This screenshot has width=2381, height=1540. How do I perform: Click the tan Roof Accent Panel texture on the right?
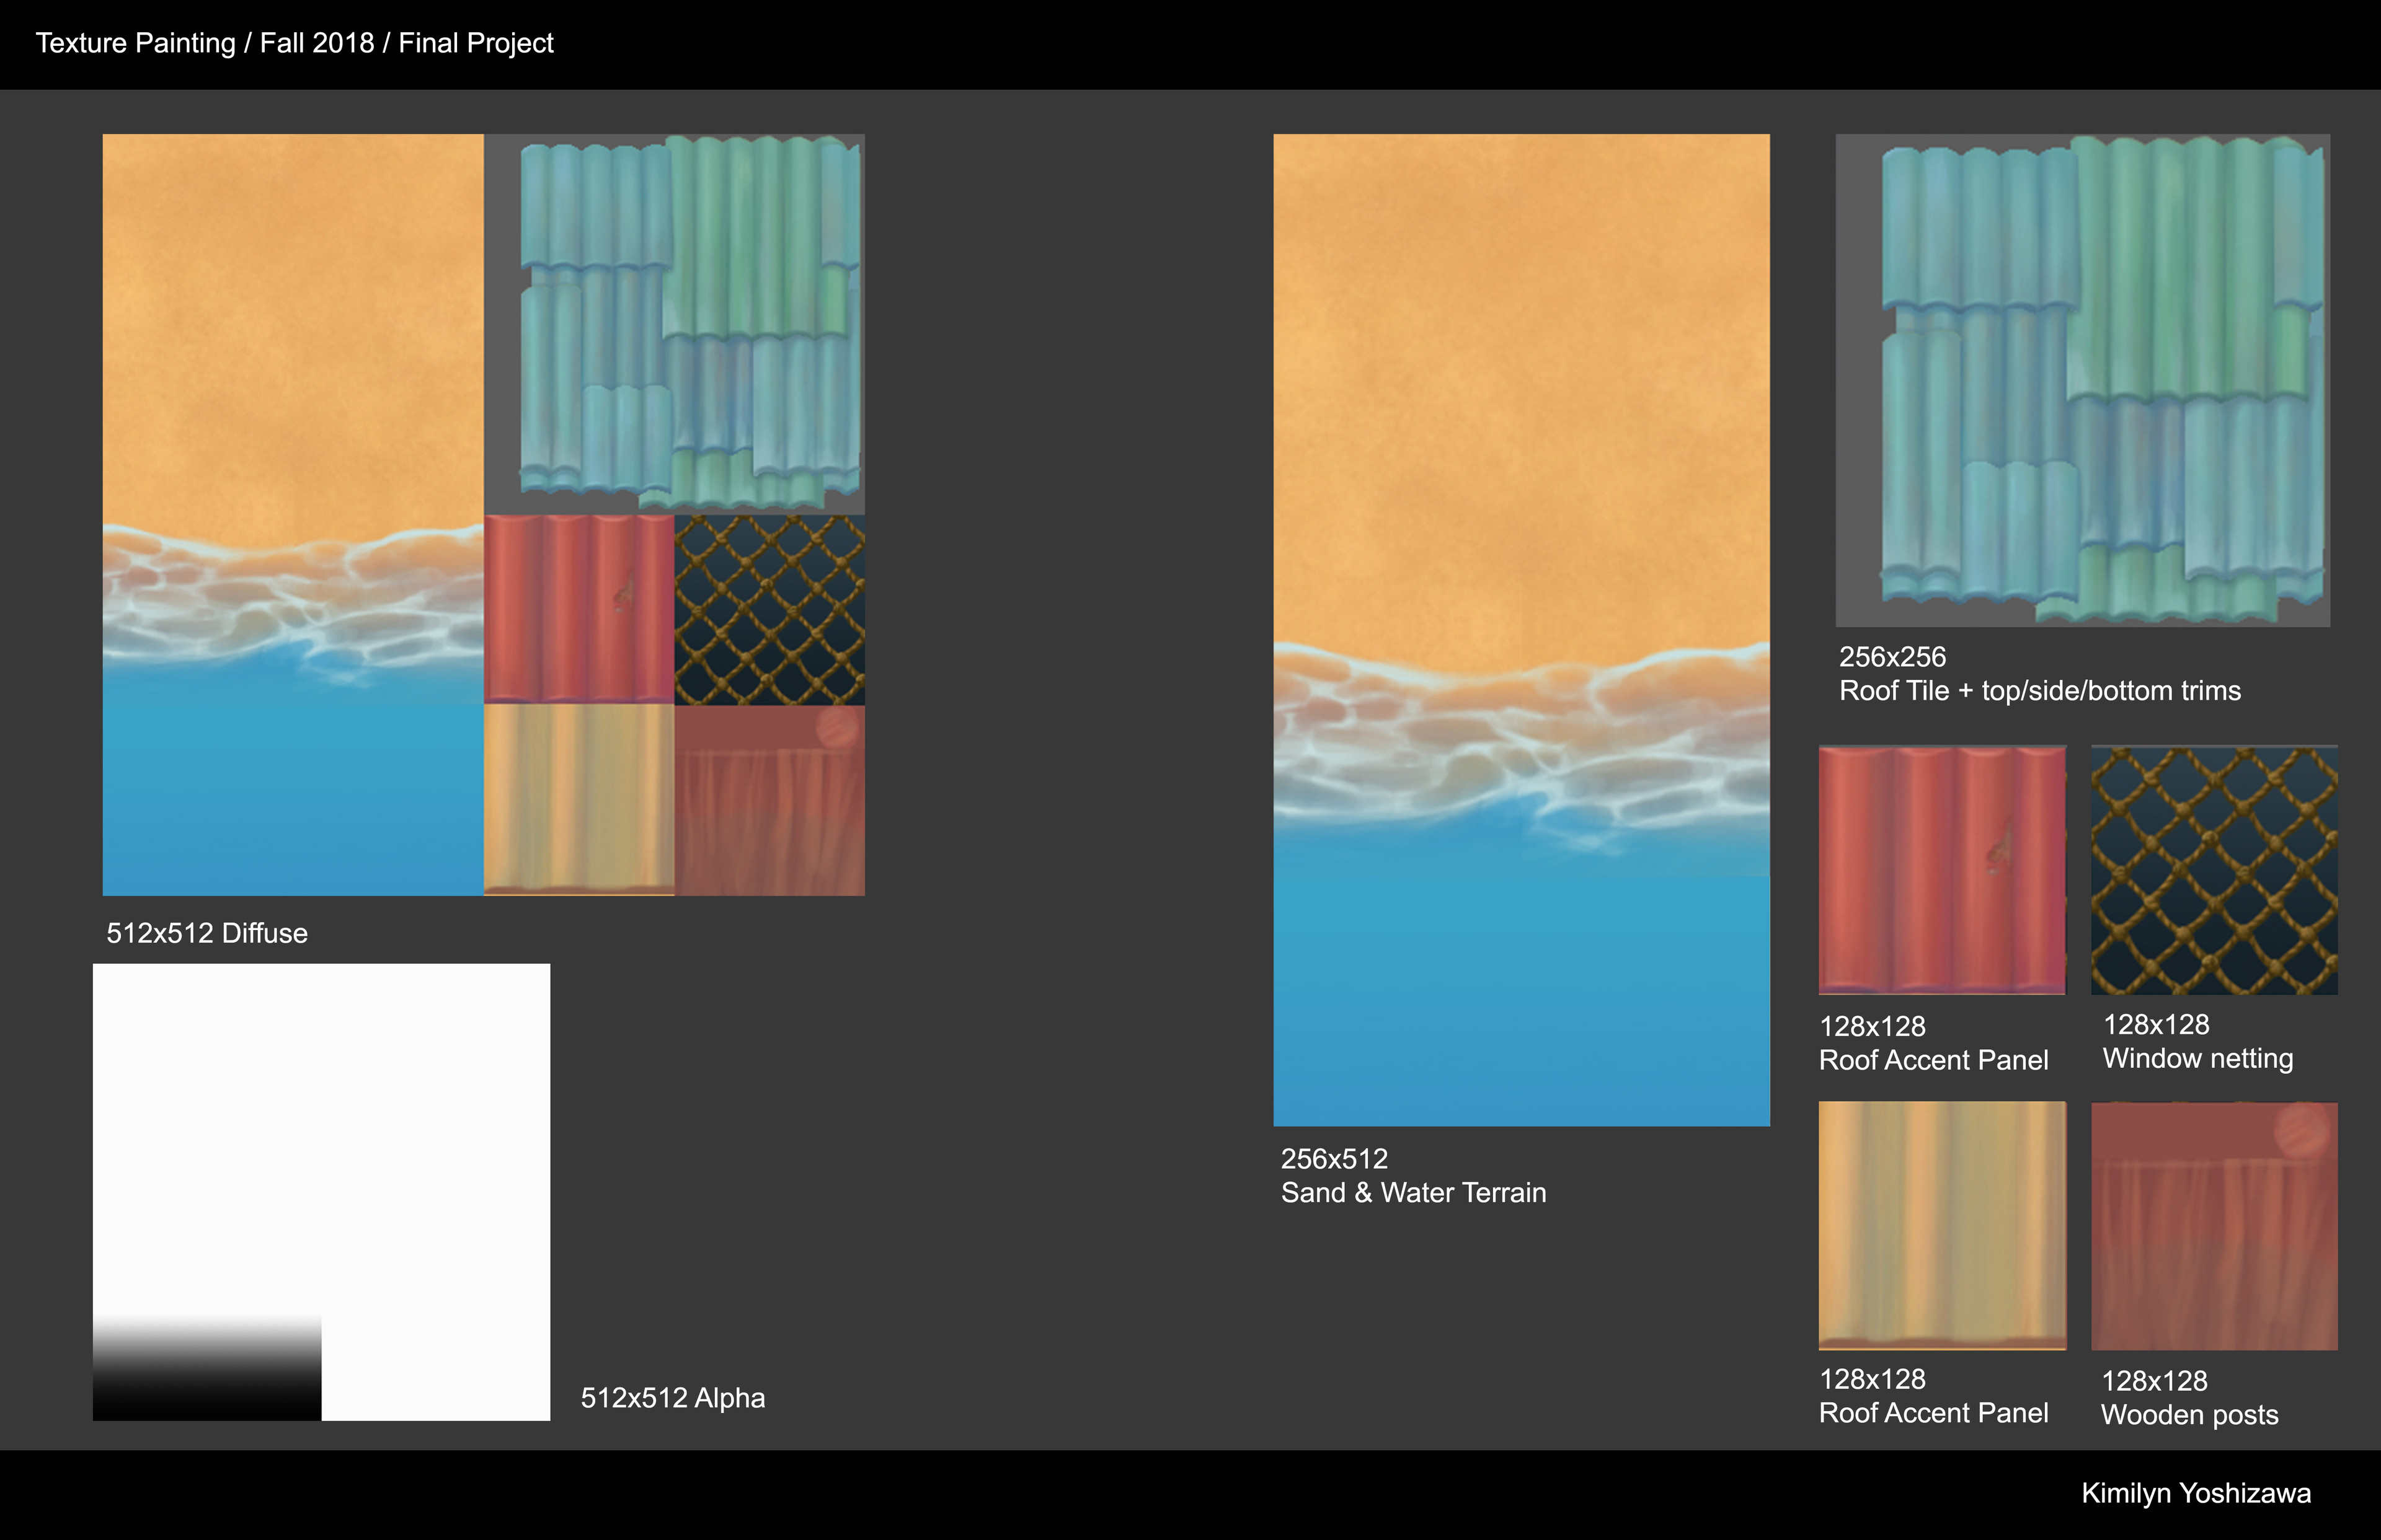(x=1942, y=1226)
